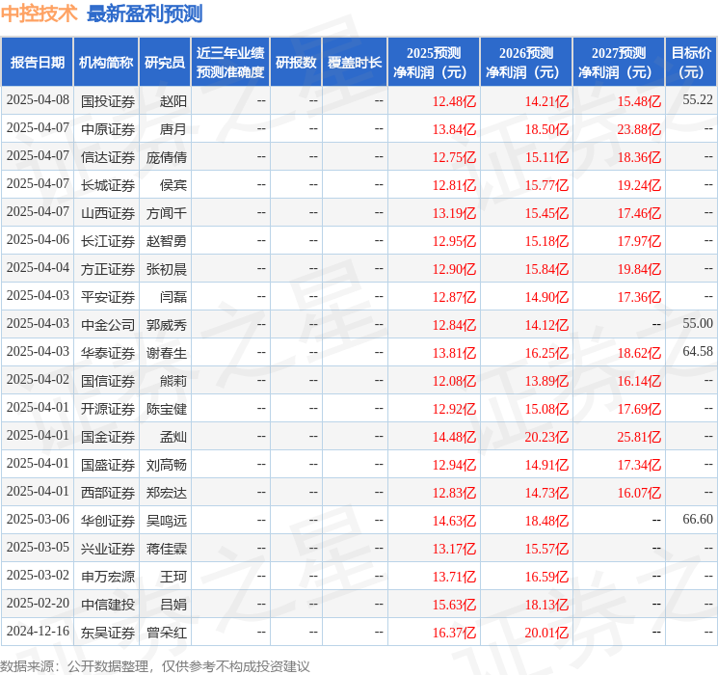Click target price 66.60
This screenshot has width=718, height=675.
click(698, 519)
